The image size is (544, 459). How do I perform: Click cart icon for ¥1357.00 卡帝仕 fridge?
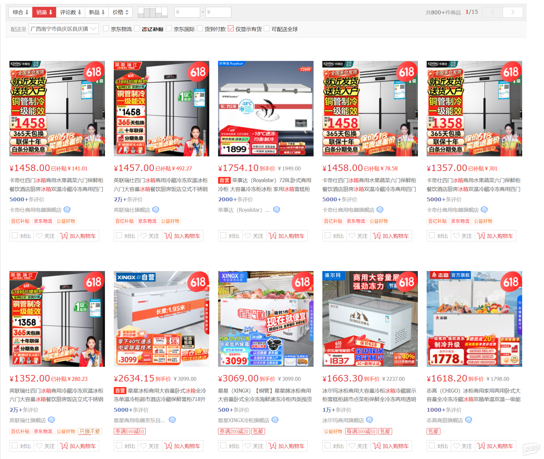point(481,236)
